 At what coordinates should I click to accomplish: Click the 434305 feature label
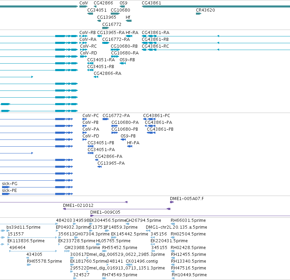pyautogui.click(x=34, y=254)
